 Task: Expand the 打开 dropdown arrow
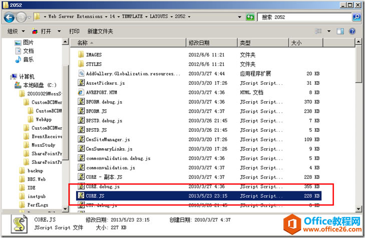[x=59, y=31]
